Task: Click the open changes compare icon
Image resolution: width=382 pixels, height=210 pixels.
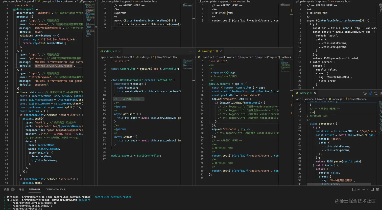Action: (376, 93)
